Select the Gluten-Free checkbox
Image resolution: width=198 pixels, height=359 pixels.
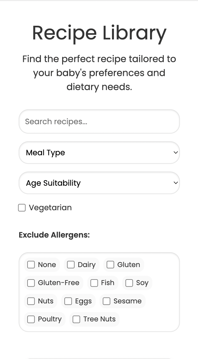point(31,283)
